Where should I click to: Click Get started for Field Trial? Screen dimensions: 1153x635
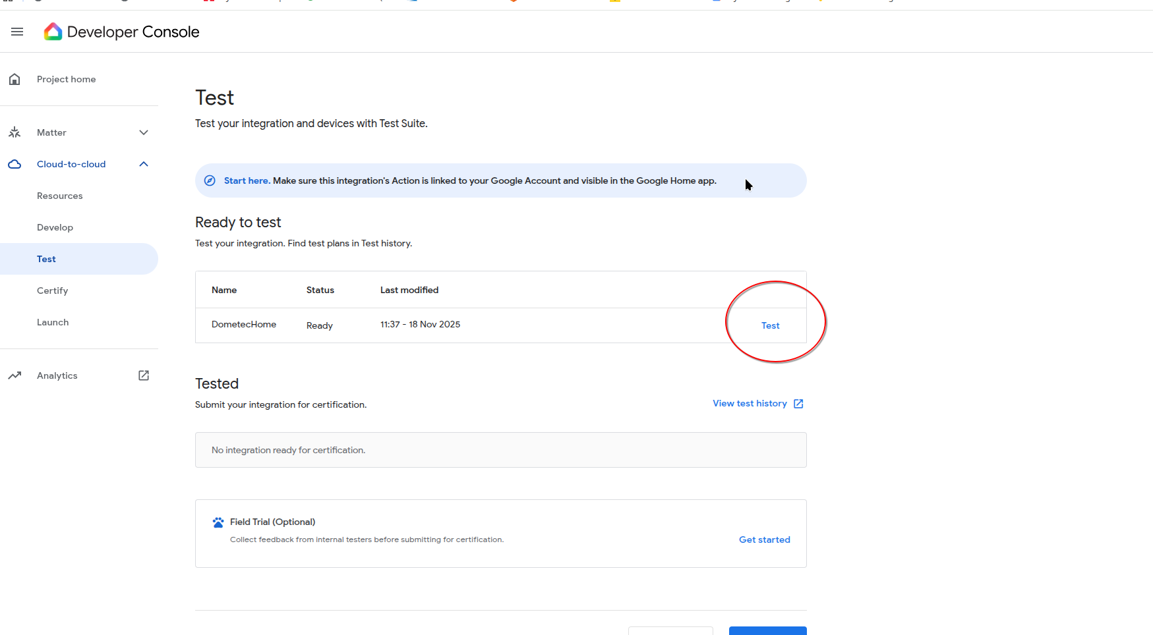tap(764, 539)
